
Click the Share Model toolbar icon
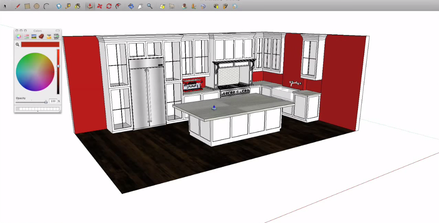click(x=225, y=6)
